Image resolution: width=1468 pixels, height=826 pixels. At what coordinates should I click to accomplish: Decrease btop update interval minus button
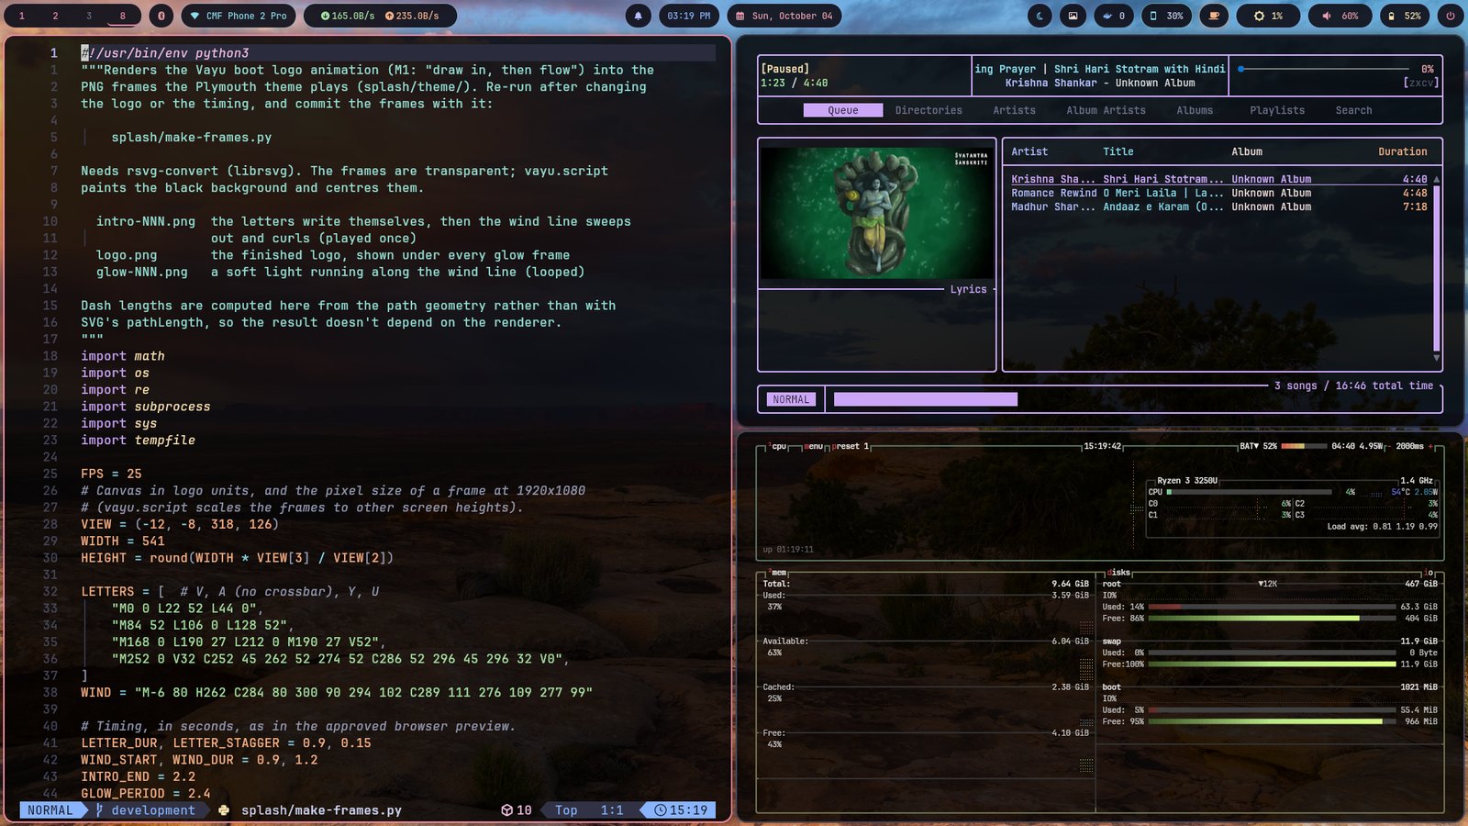(1390, 447)
